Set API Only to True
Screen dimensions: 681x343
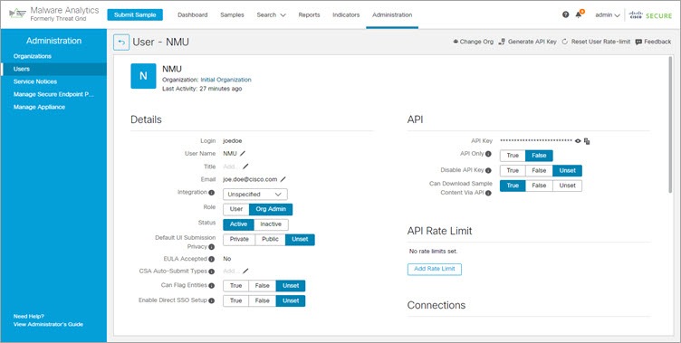click(x=513, y=156)
